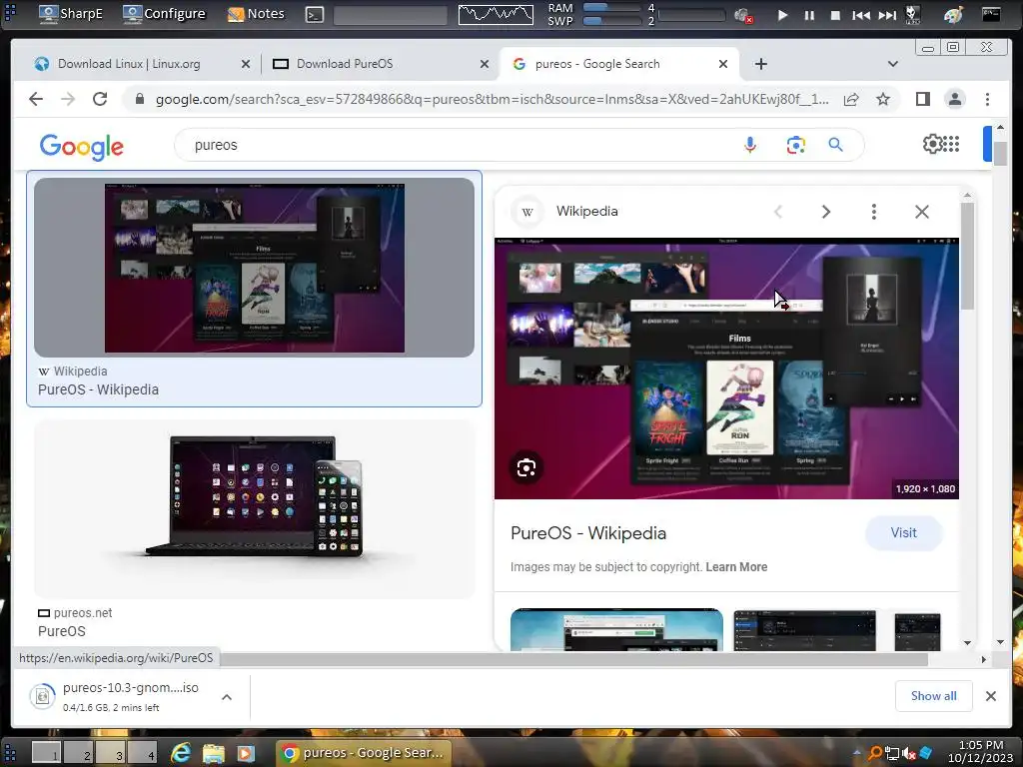The height and width of the screenshot is (767, 1023).
Task: Switch to Download Linux | Linux.org tab
Action: pyautogui.click(x=129, y=64)
